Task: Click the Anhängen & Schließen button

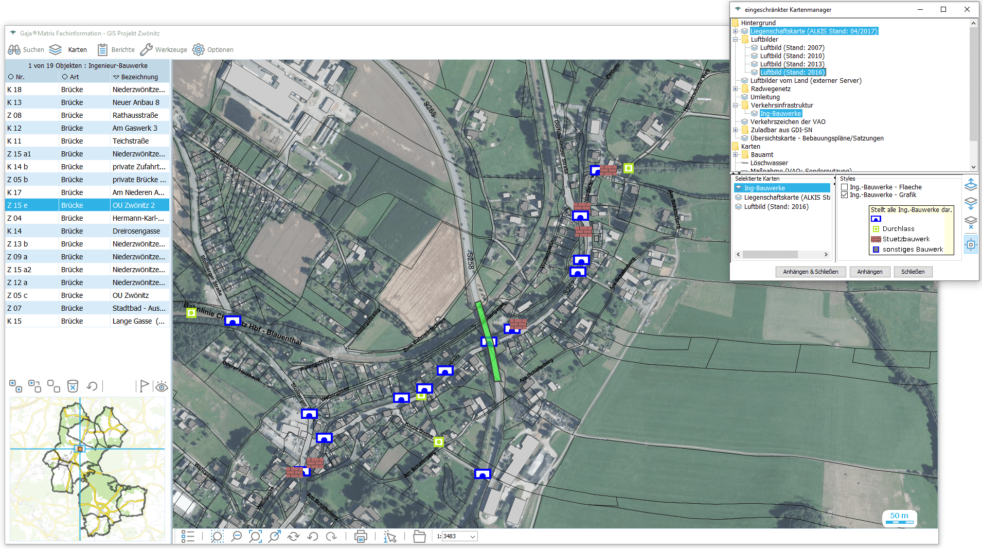Action: coord(810,272)
